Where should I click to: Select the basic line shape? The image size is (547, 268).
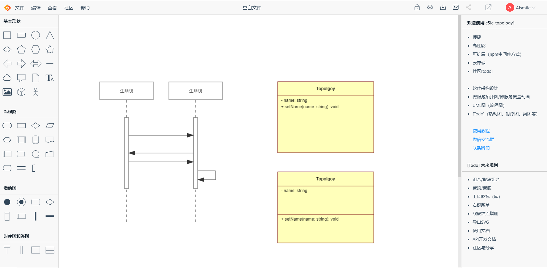pyautogui.click(x=50, y=64)
